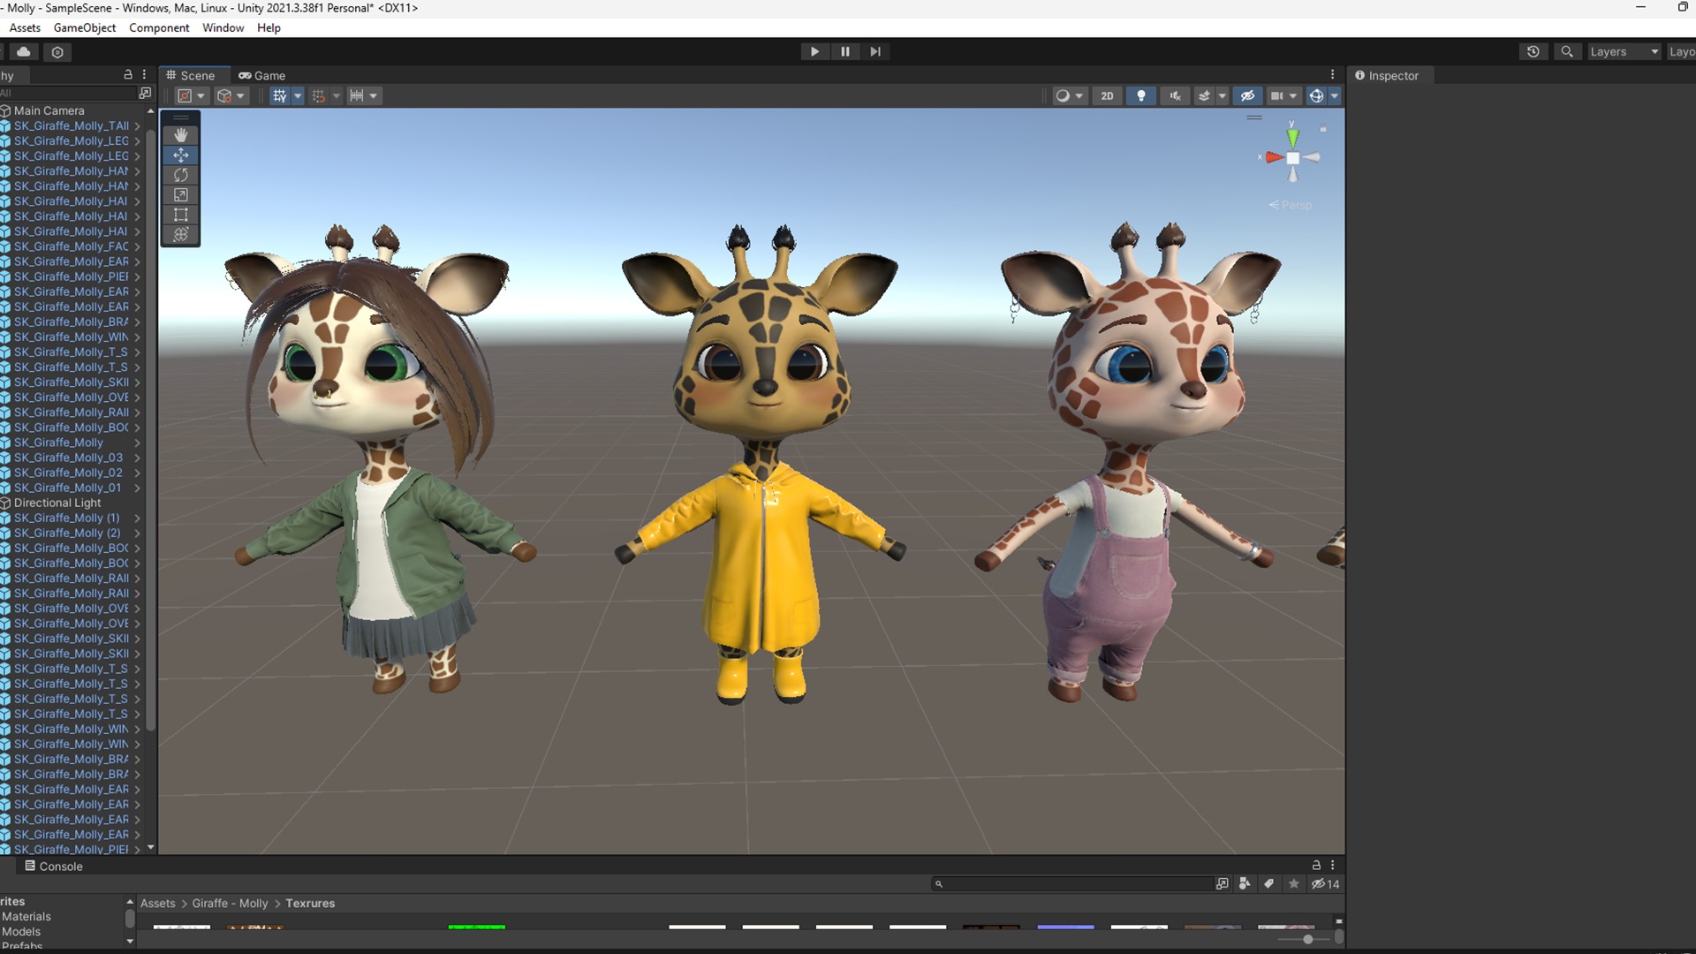Click the version control round icon
Viewport: 1696px width, 954px height.
pyautogui.click(x=57, y=51)
